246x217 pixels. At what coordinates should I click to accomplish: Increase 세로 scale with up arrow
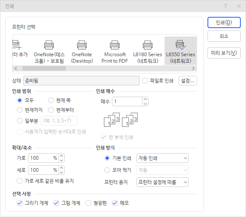[61, 168]
